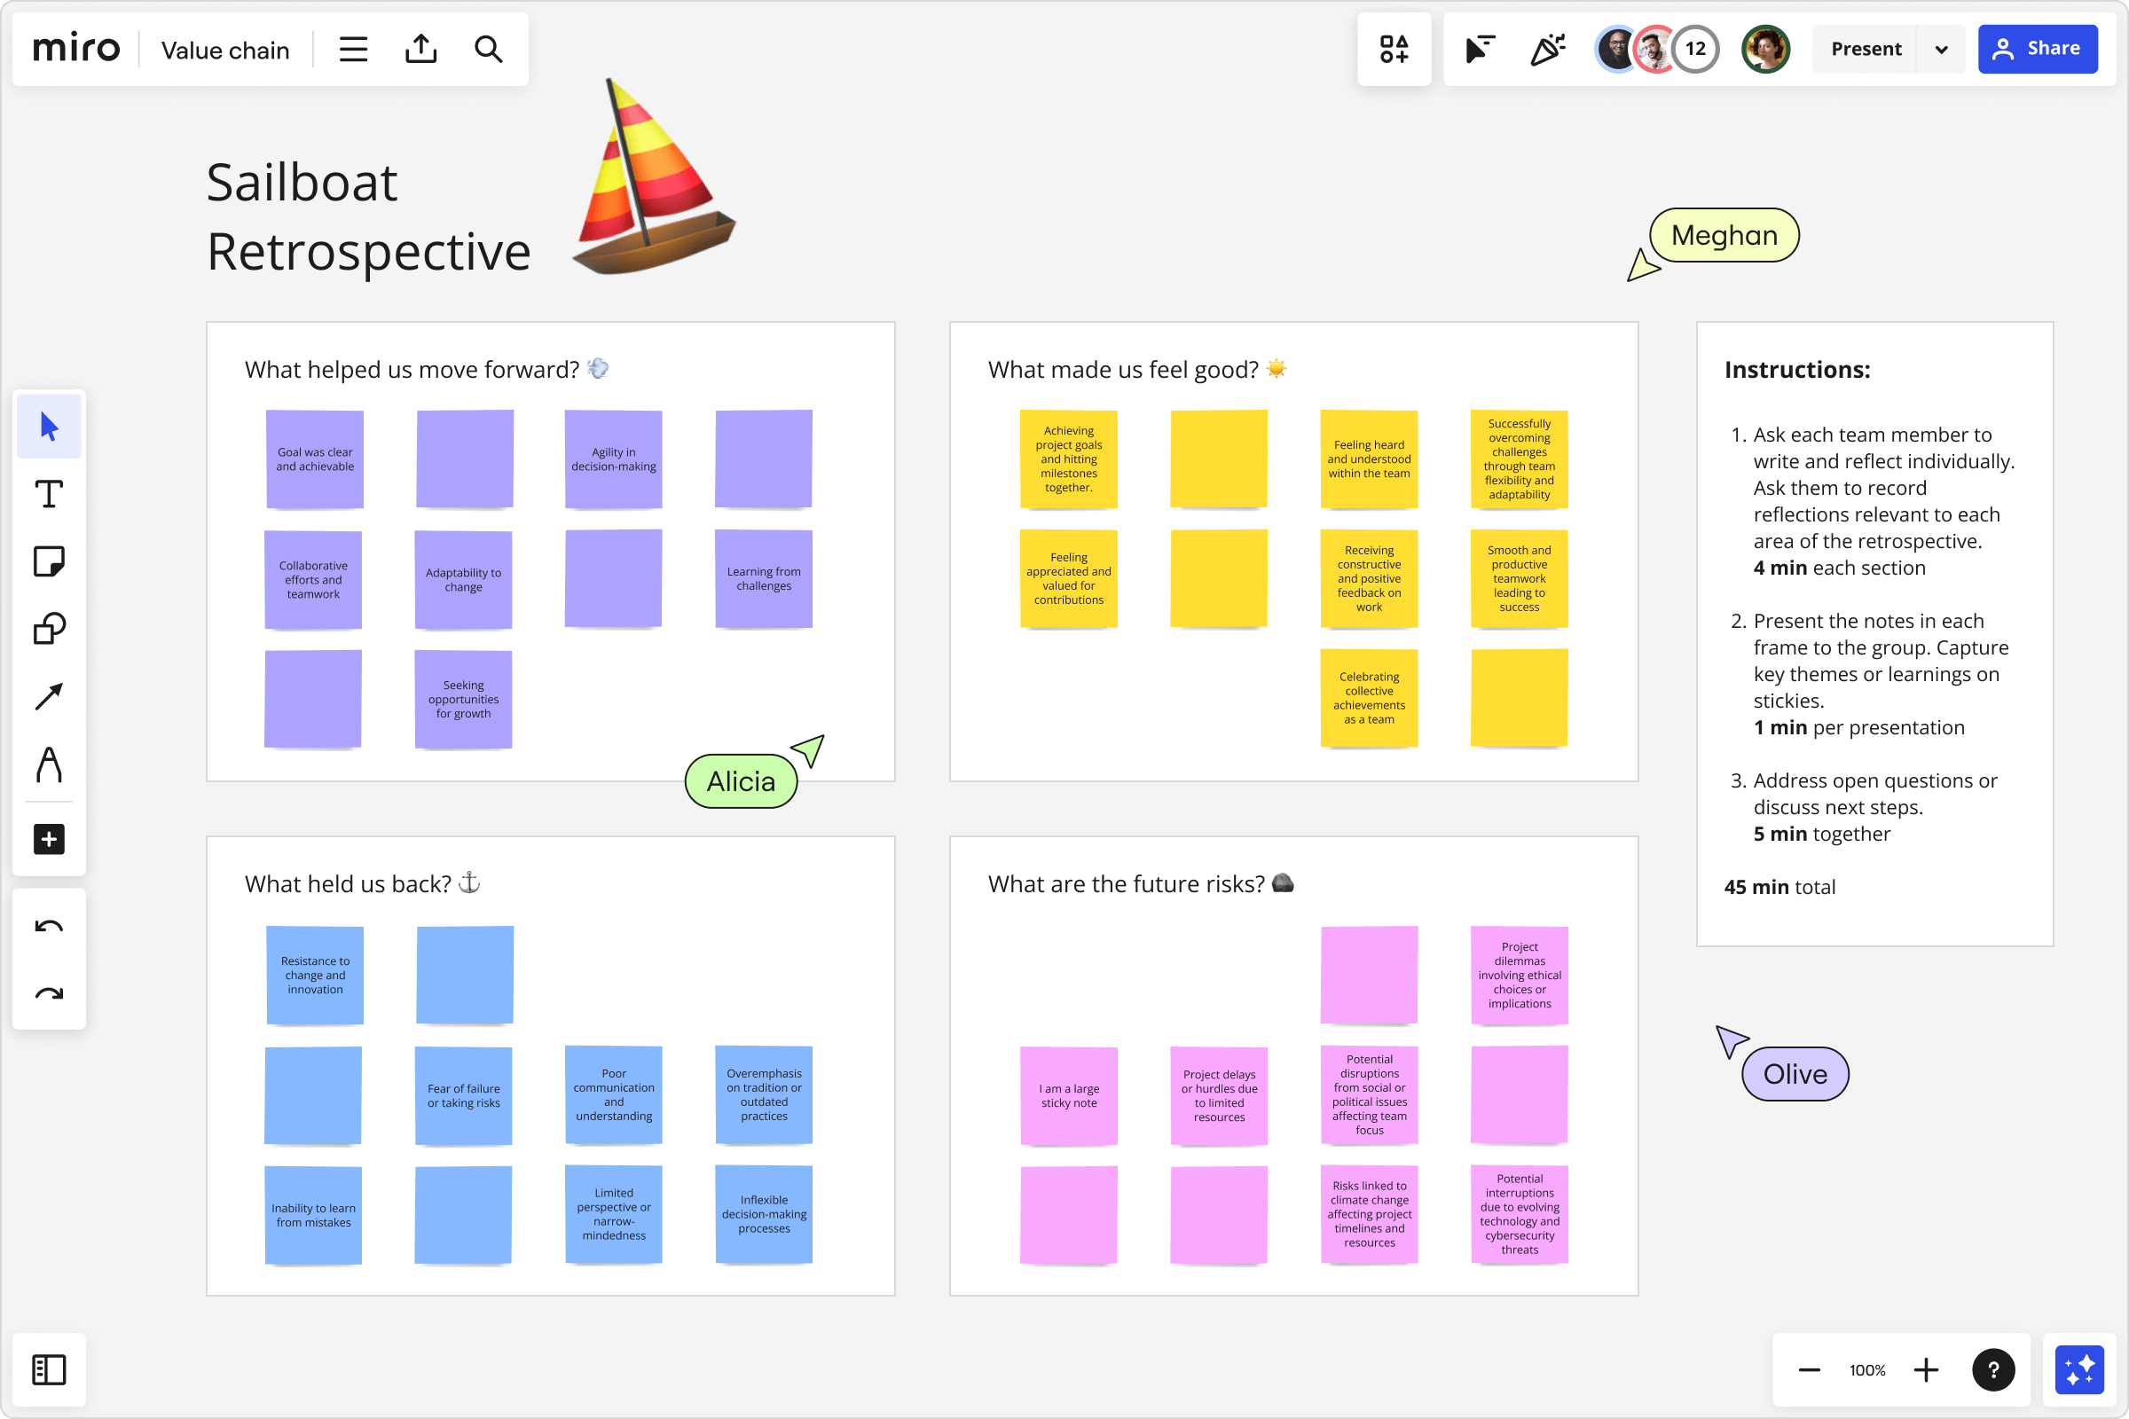Expand the Present dropdown arrow
This screenshot has width=2129, height=1419.
pos(1941,49)
